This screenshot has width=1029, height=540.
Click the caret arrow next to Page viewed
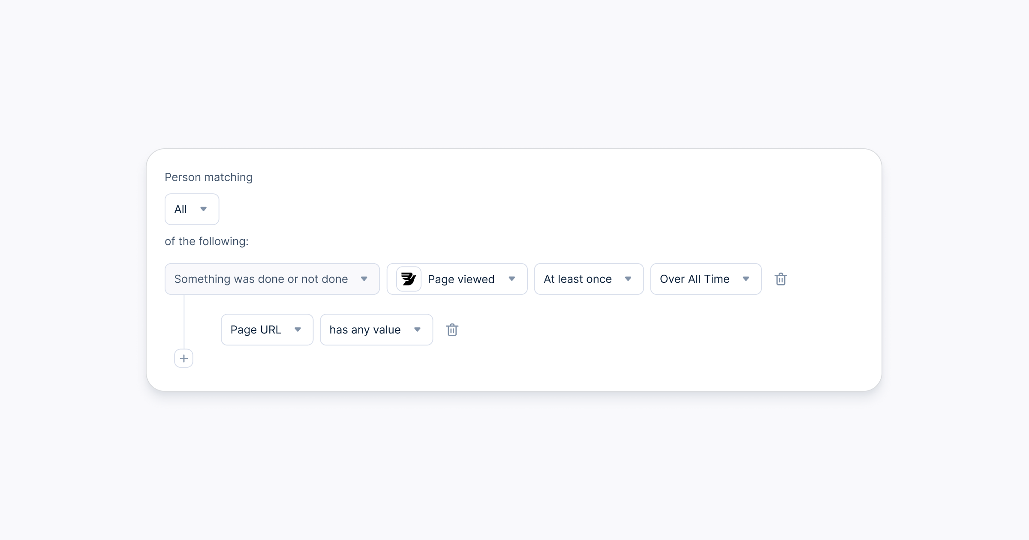(511, 279)
